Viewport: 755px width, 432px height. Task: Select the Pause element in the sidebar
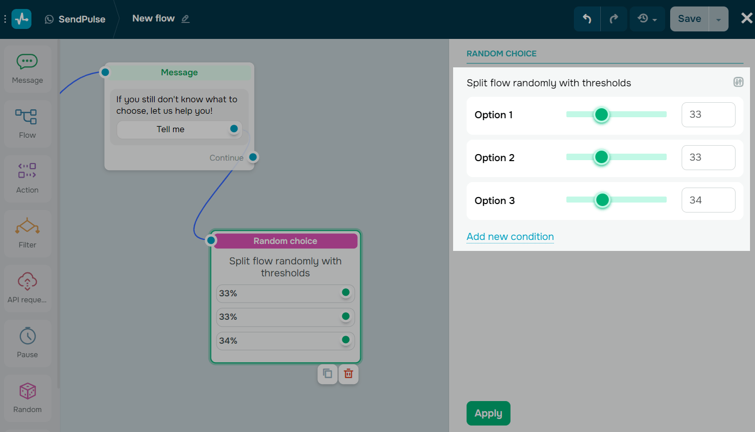tap(27, 343)
